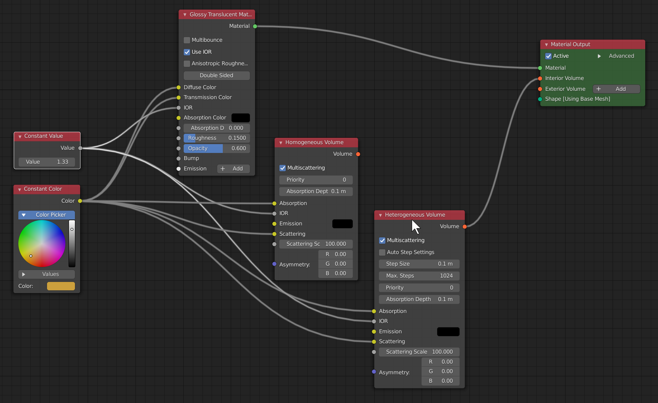658x403 pixels.
Task: Click the Homogeneous Volume output socket
Action: click(358, 154)
